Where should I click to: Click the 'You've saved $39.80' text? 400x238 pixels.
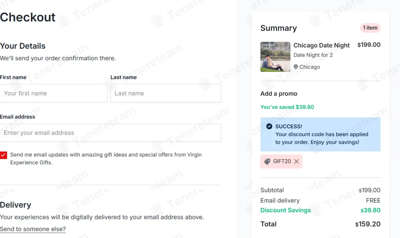[x=287, y=107]
